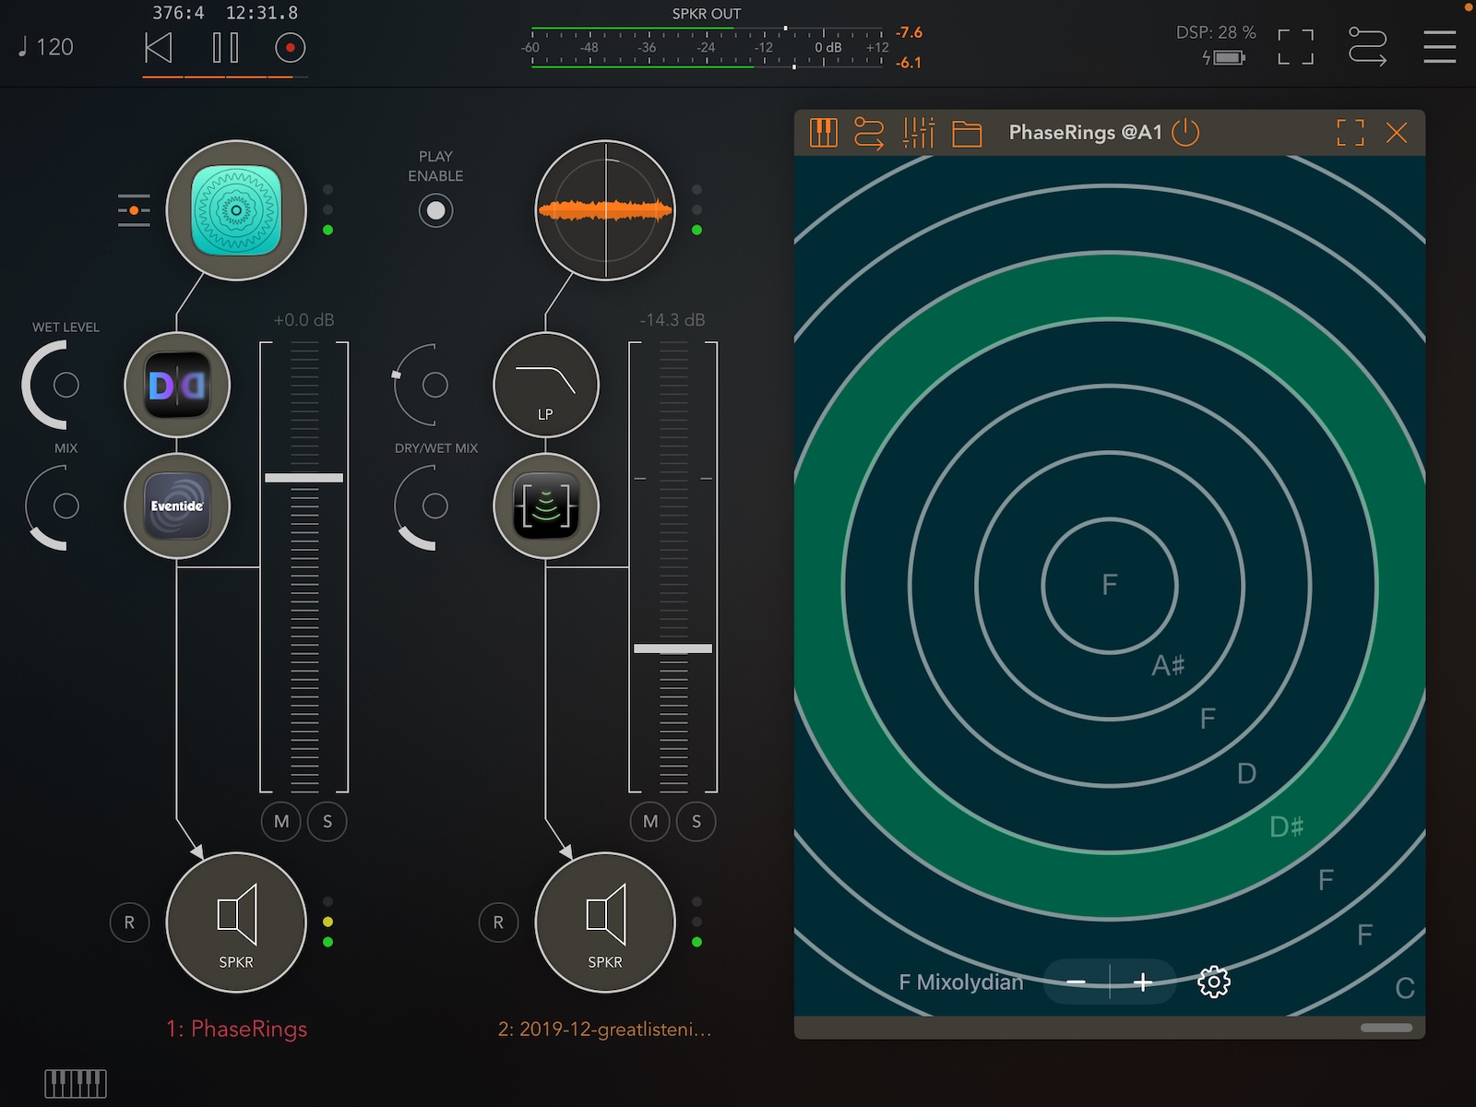Click channel 2 fader handle at -14.3 dB
The image size is (1476, 1107).
point(673,649)
